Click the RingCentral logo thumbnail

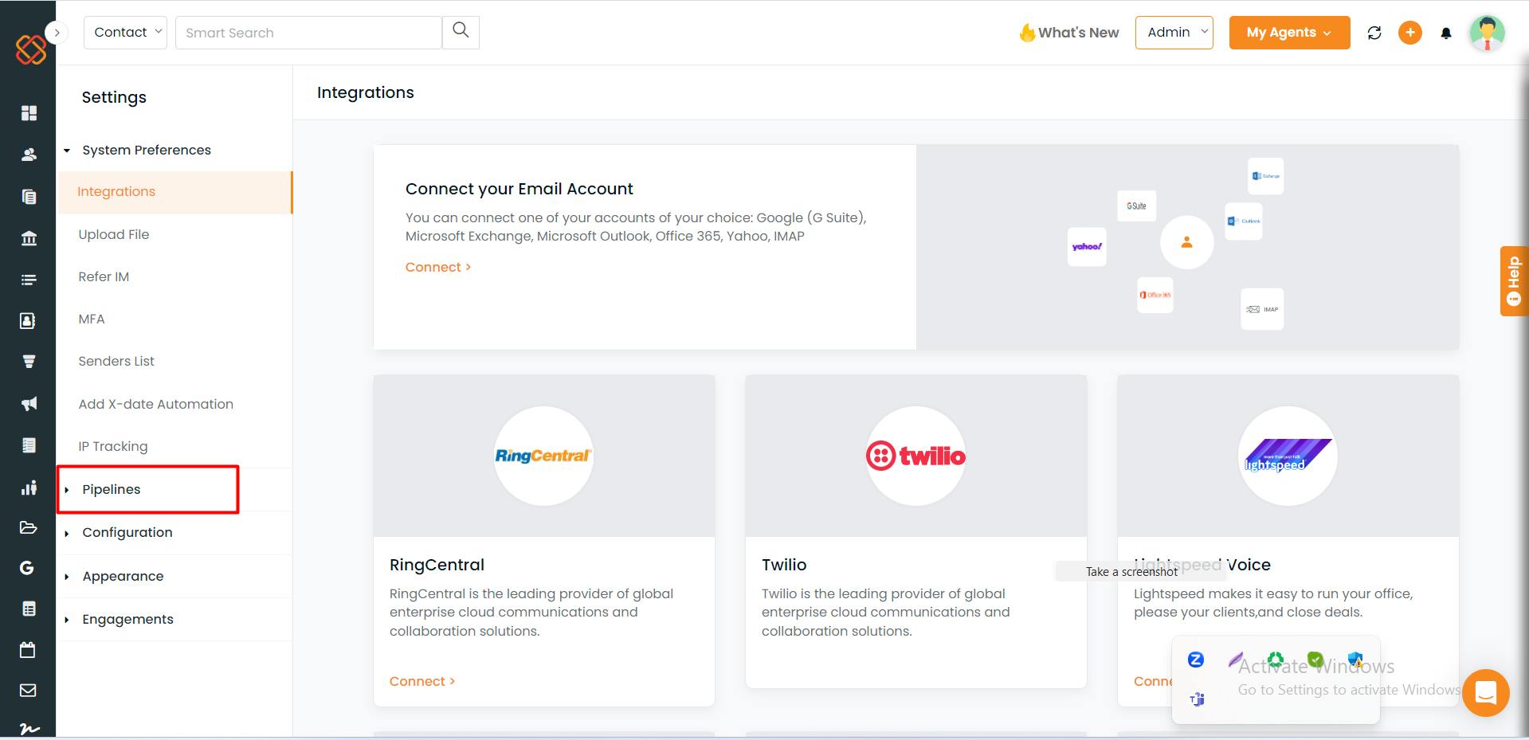[543, 456]
